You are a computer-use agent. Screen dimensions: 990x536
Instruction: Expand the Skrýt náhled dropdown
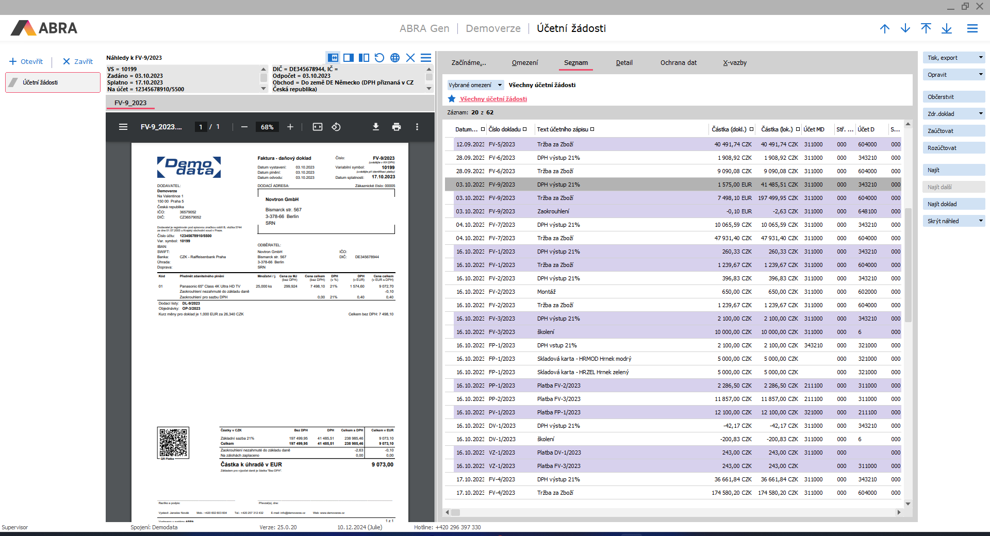point(981,221)
